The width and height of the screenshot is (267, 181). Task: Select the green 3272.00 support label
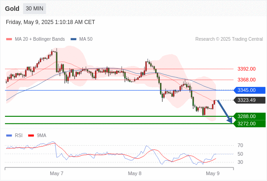coord(249,124)
